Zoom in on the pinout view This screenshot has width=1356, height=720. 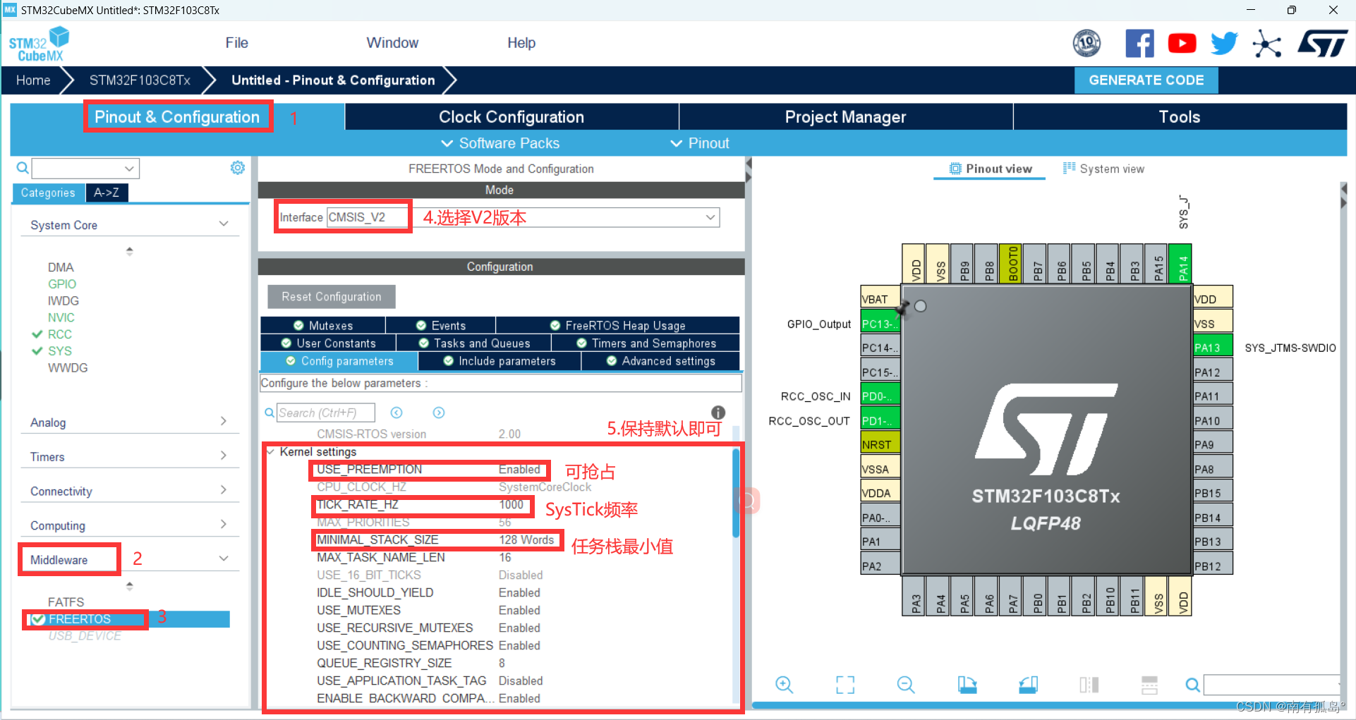coord(784,684)
